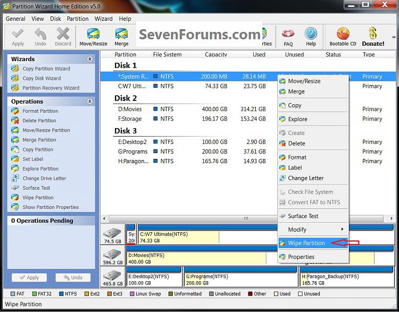The image size is (399, 312).
Task: Select the C:W7 Ulti... partition row
Action: click(x=248, y=86)
